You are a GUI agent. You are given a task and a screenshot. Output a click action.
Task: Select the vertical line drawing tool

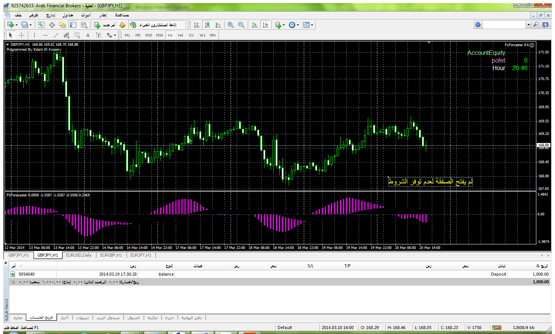[x=34, y=35]
